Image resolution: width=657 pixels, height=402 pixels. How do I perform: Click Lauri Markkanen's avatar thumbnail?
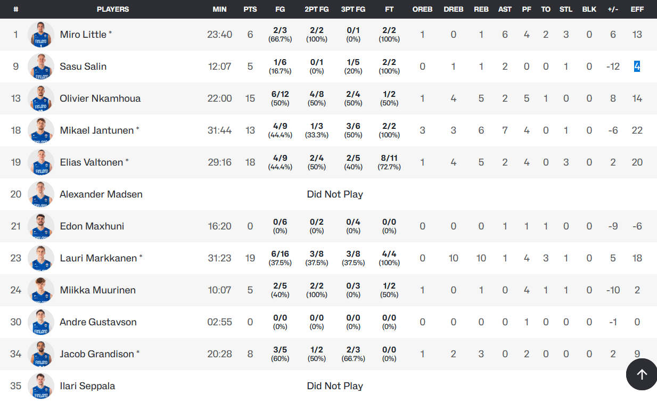41,258
